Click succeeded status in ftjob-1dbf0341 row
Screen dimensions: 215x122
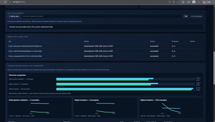pos(154,51)
